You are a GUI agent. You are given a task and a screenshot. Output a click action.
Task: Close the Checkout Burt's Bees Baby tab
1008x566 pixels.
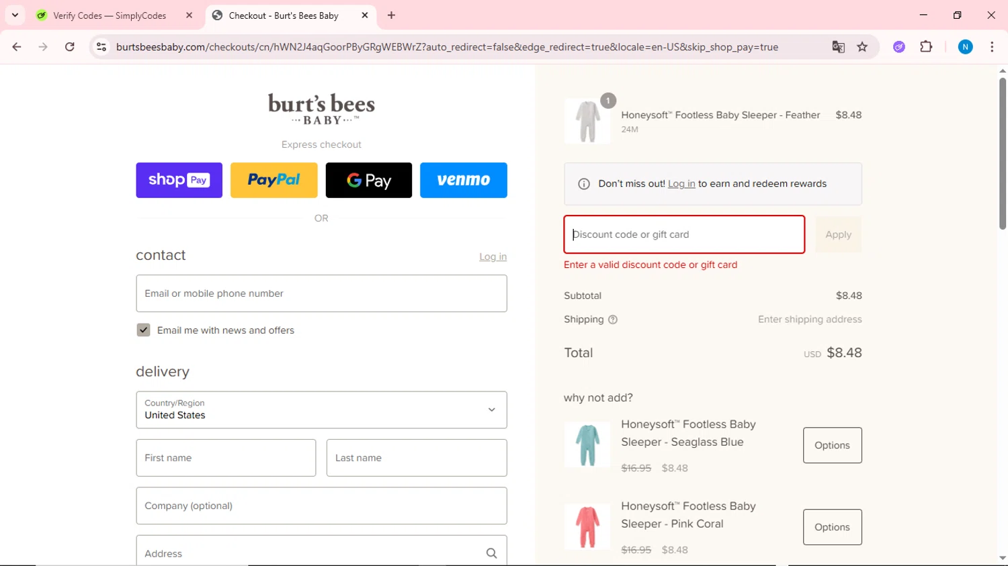[365, 15]
